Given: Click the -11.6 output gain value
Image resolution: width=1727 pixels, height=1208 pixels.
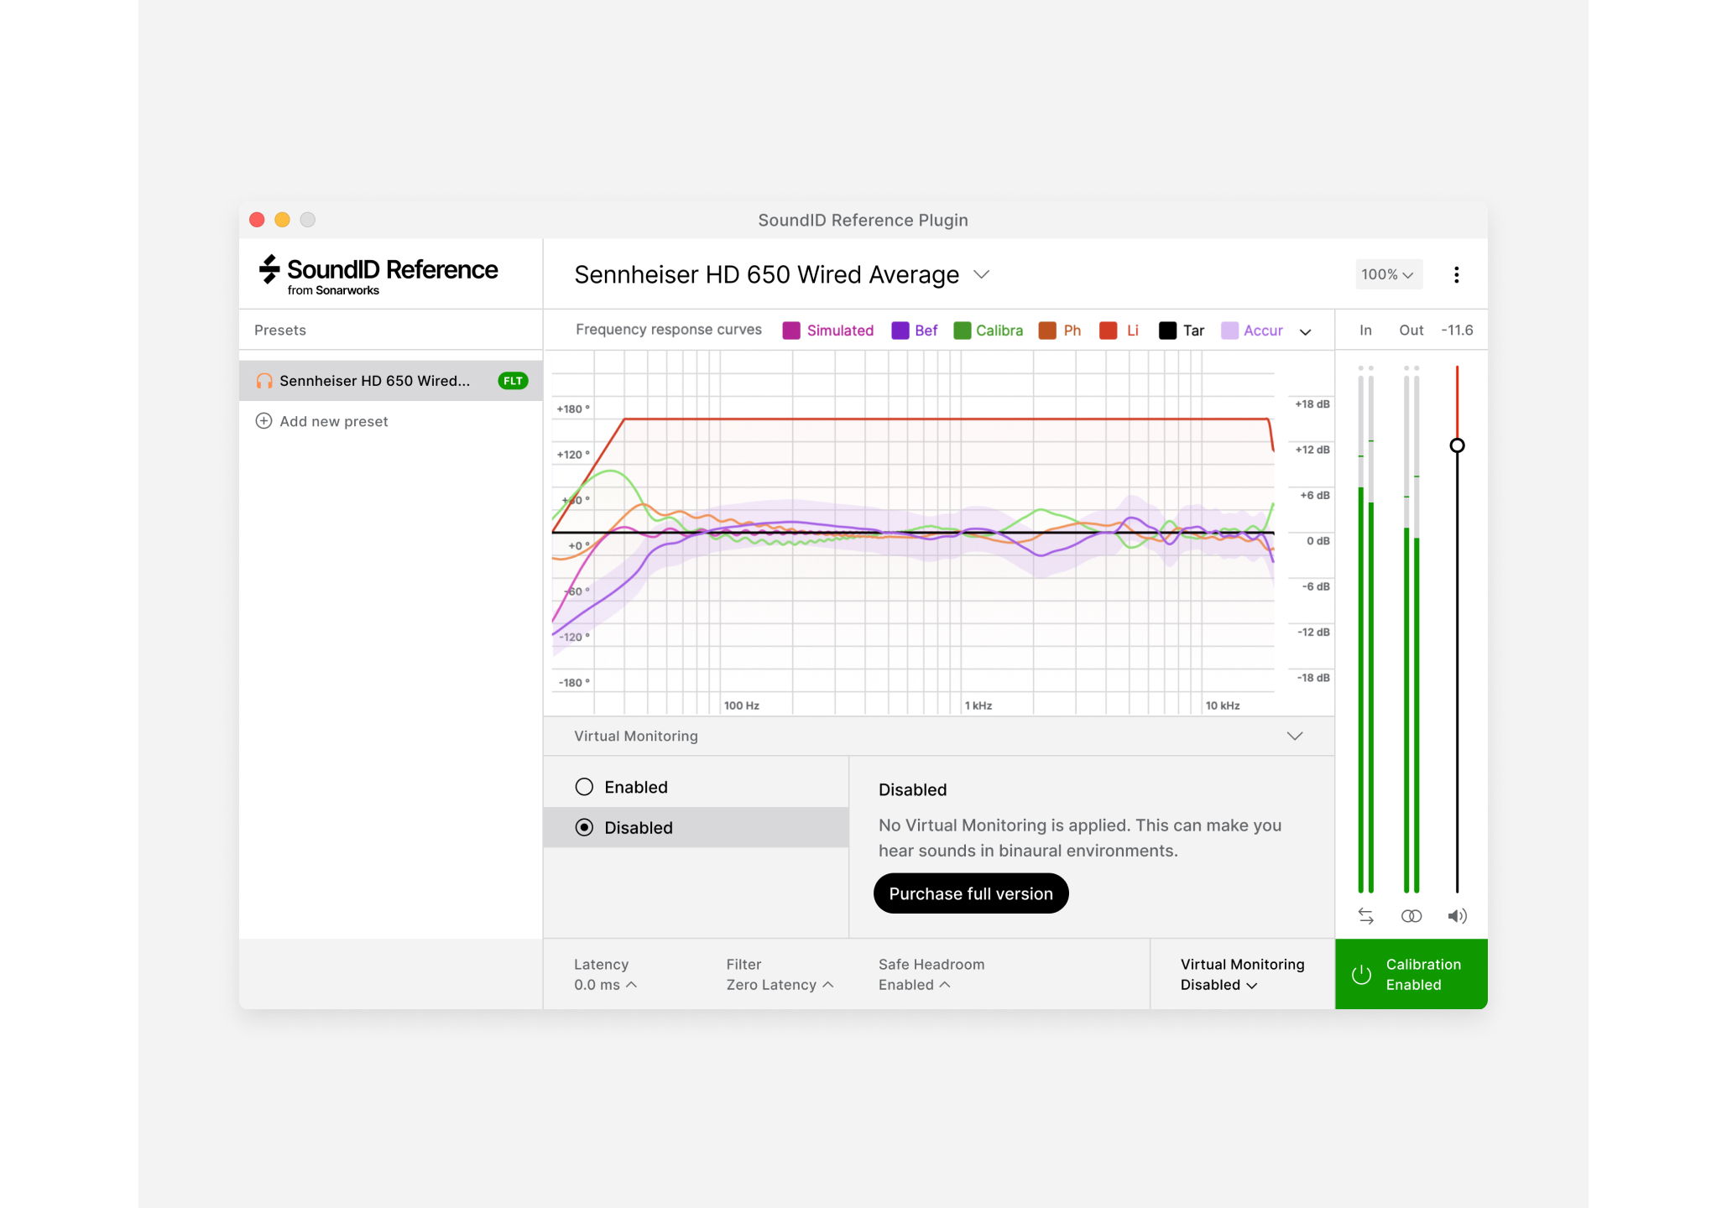Looking at the screenshot, I should 1458,331.
